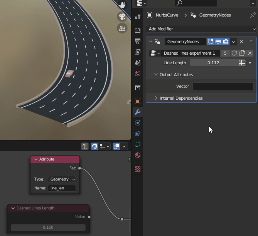
Task: Open the Output properties tab
Action: pos(138,41)
